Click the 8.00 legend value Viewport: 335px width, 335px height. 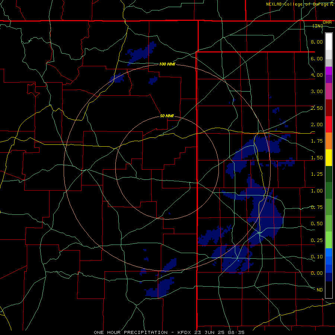(x=317, y=42)
